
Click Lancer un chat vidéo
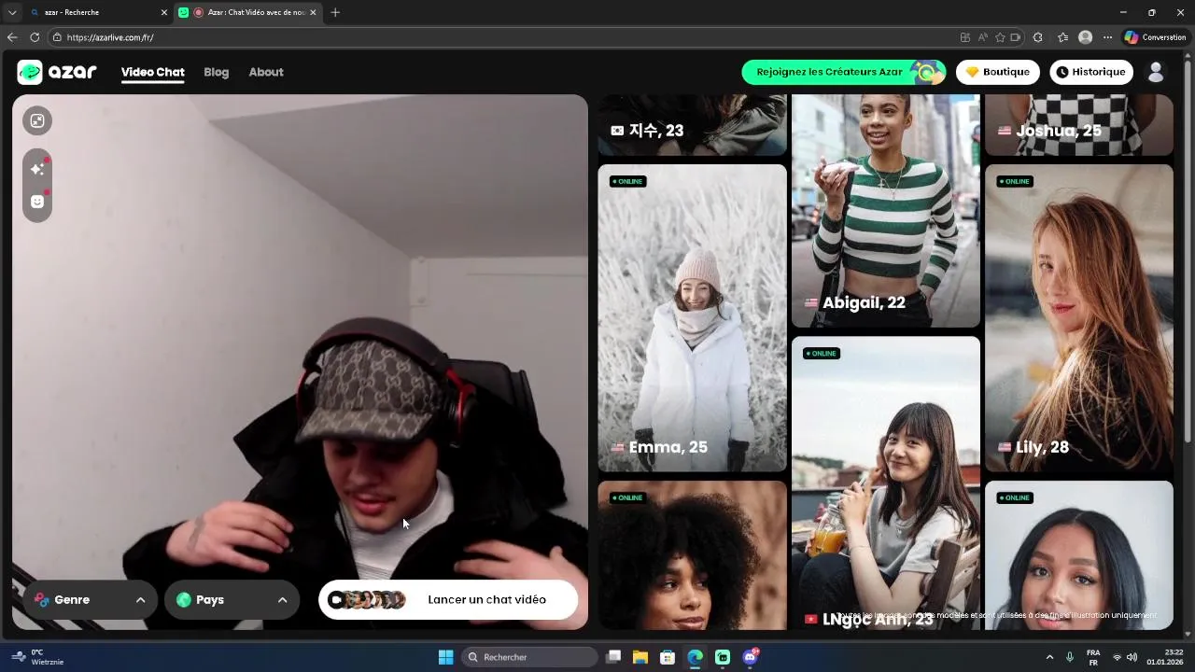coord(448,599)
